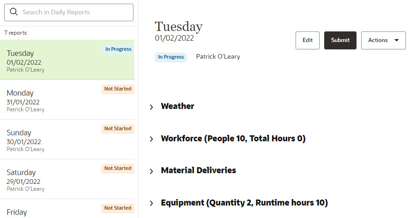Open the Sunday 30/01/2022 report
Viewport: 411px width, 218px height.
click(67, 139)
